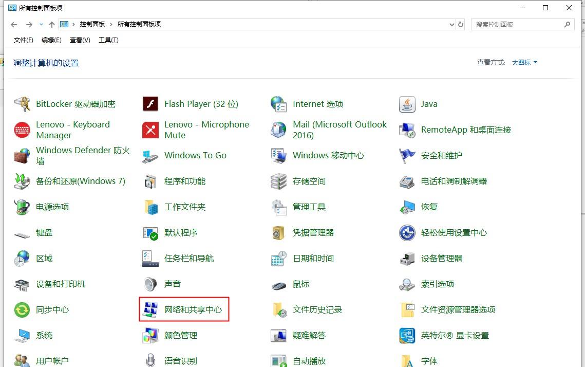
Task: Open the 鼠标 icon
Action: 279,286
